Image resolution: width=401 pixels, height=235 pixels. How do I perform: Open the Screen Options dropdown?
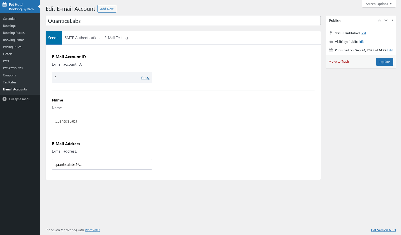coord(379,4)
